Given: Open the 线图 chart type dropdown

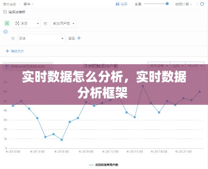Looking at the screenshot, I should pyautogui.click(x=178, y=66).
